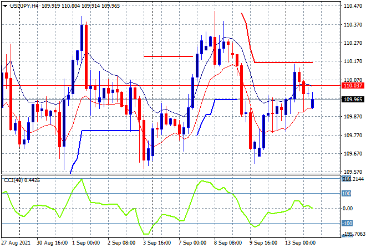Viewport: 366px width, 249px height.
Task: Click the 30 Aug 16:00 time label
Action: (52, 243)
